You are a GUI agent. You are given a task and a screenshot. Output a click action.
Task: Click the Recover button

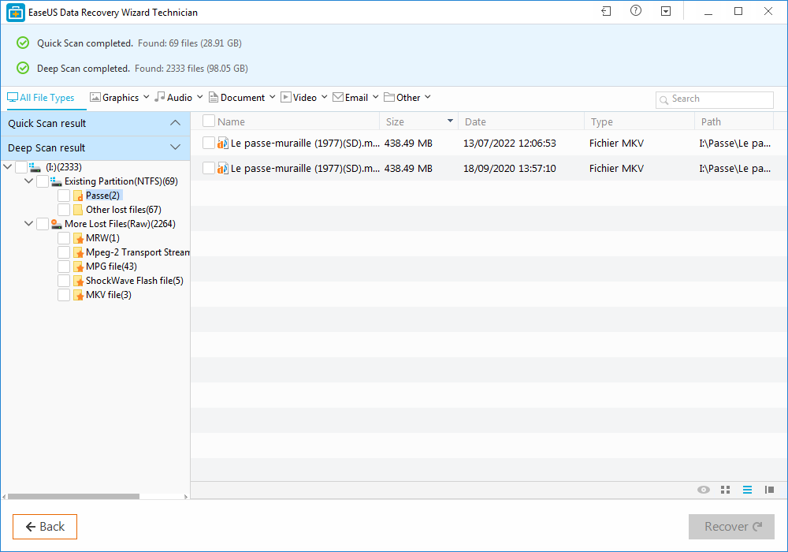tap(731, 526)
